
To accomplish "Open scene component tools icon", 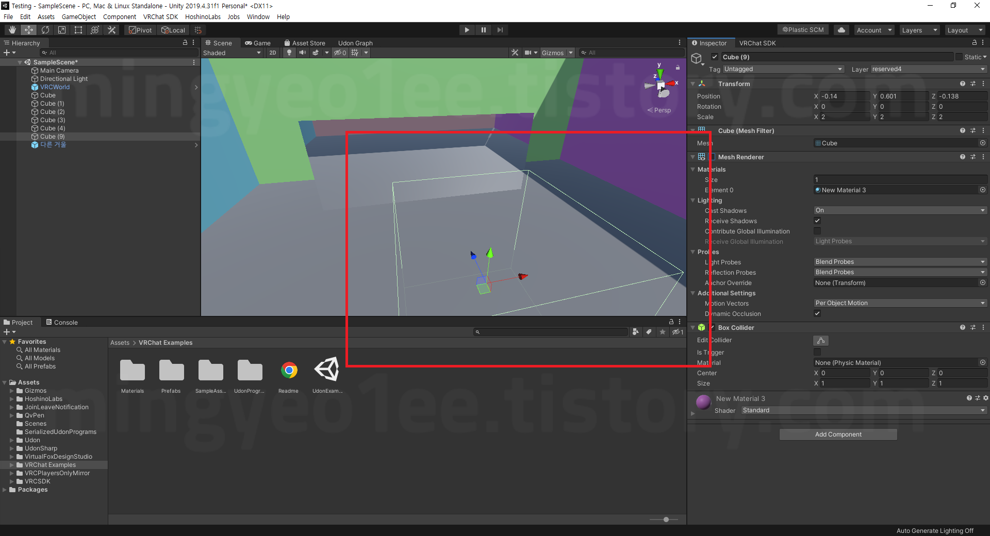I will pyautogui.click(x=515, y=53).
